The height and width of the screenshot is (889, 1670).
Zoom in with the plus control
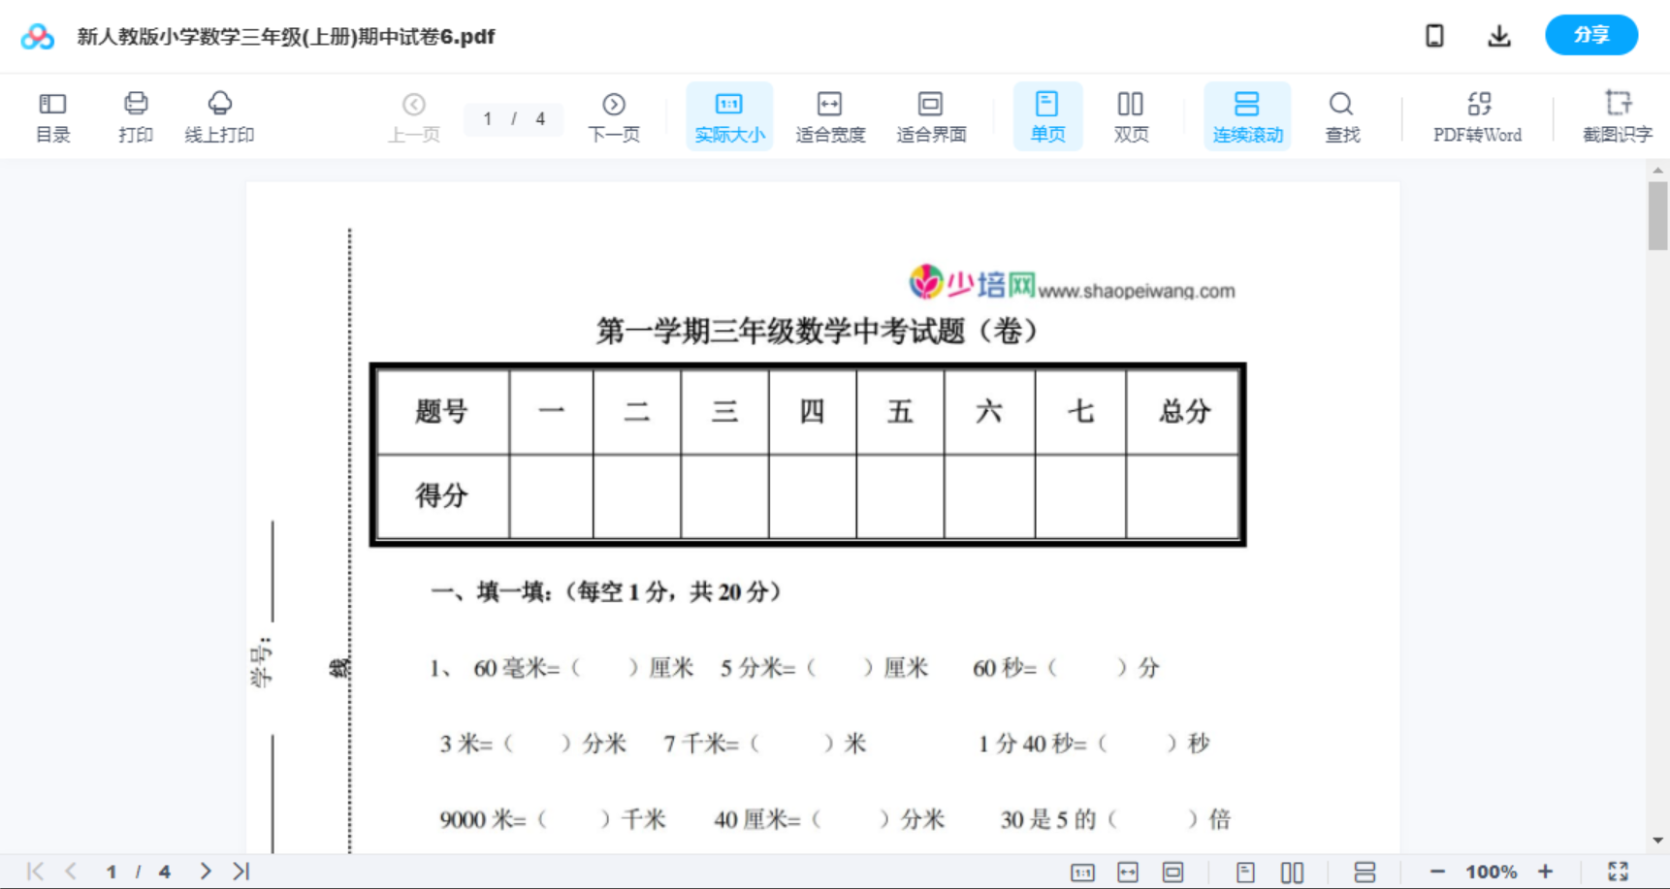click(x=1546, y=871)
